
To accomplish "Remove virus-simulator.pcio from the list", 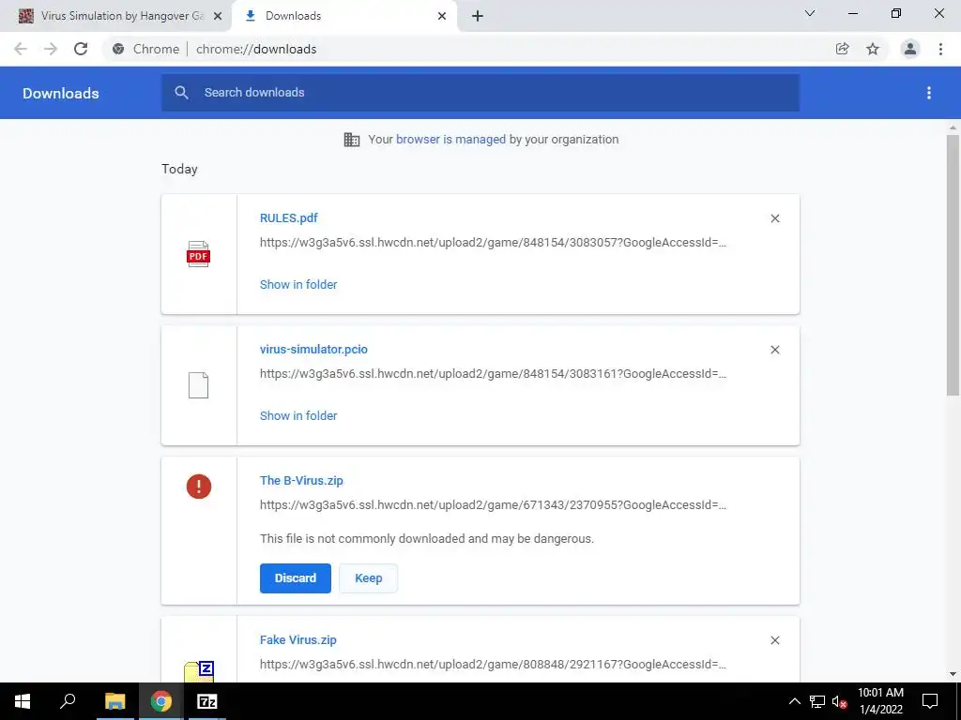I will click(x=774, y=350).
